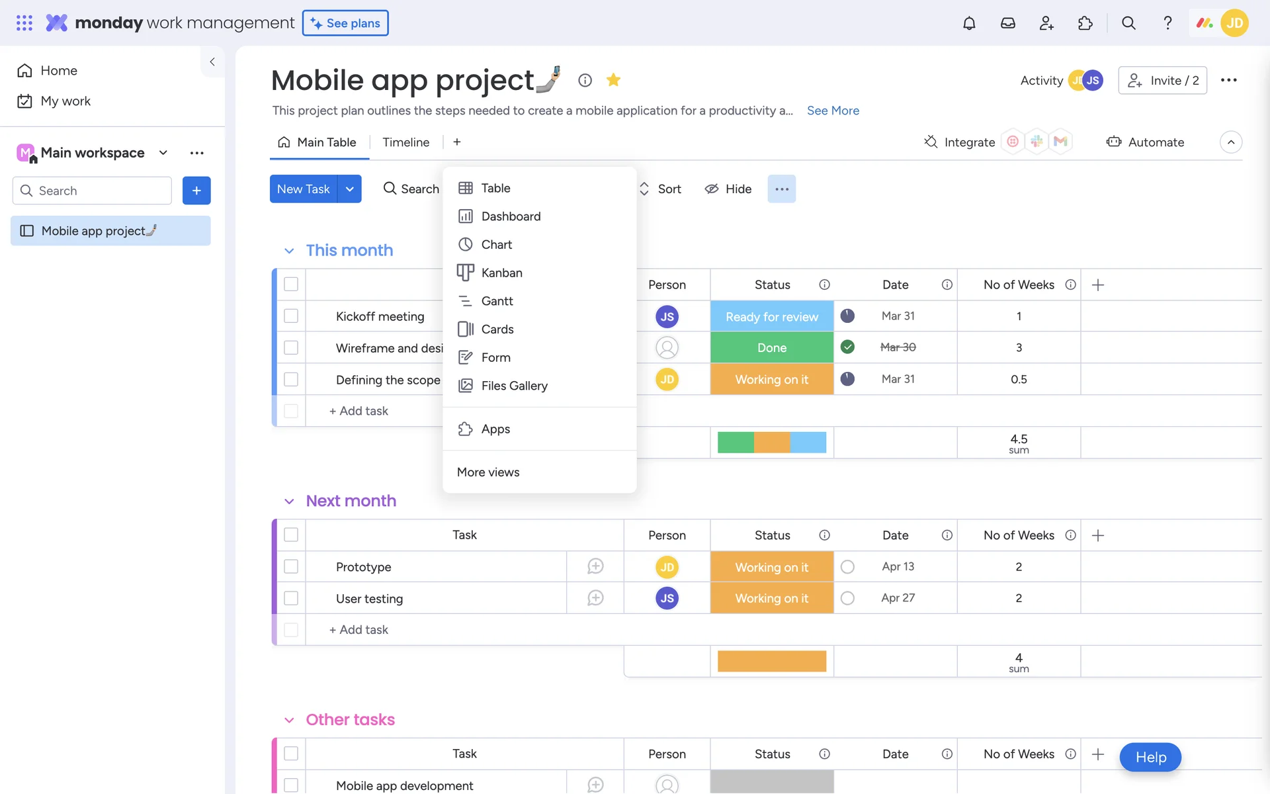This screenshot has height=794, width=1270.
Task: Select Kanban from the views menu
Action: (x=501, y=273)
